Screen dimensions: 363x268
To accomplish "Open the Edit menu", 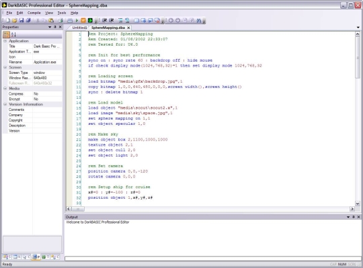I will tap(19, 13).
